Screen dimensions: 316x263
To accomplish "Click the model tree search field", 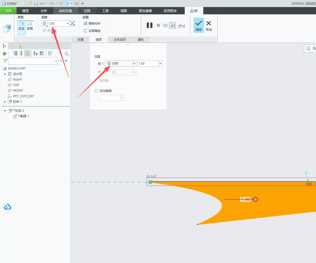I will point(33,61).
